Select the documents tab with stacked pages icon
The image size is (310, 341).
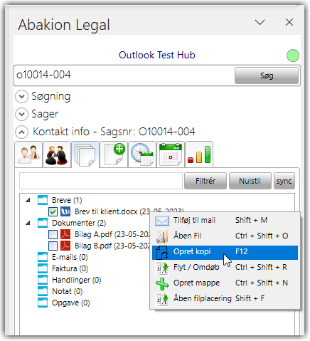[85, 154]
